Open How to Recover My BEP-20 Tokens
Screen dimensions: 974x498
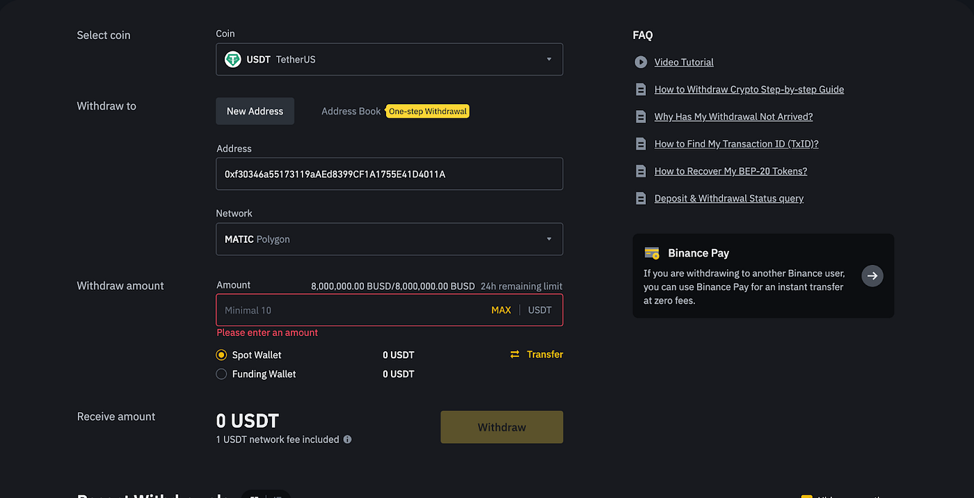730,171
